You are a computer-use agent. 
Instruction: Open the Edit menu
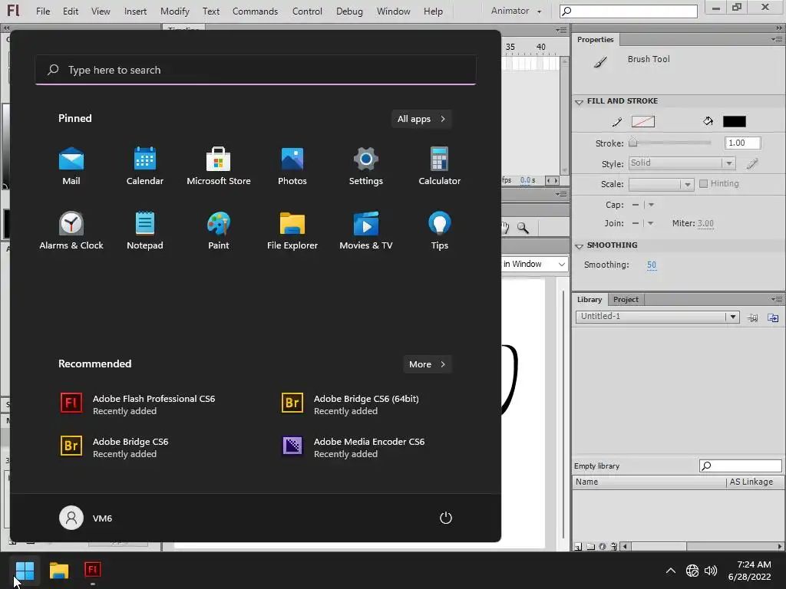70,11
